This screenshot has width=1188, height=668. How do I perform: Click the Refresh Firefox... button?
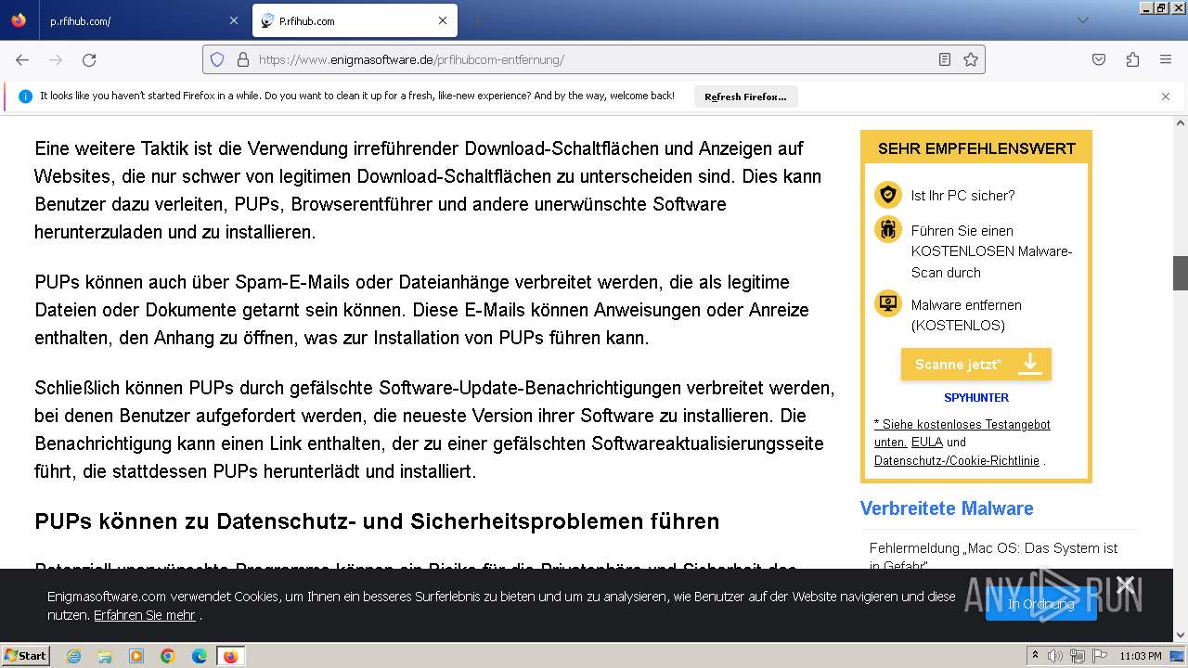point(745,96)
